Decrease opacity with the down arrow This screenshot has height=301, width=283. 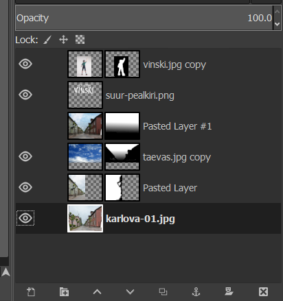pos(277,24)
